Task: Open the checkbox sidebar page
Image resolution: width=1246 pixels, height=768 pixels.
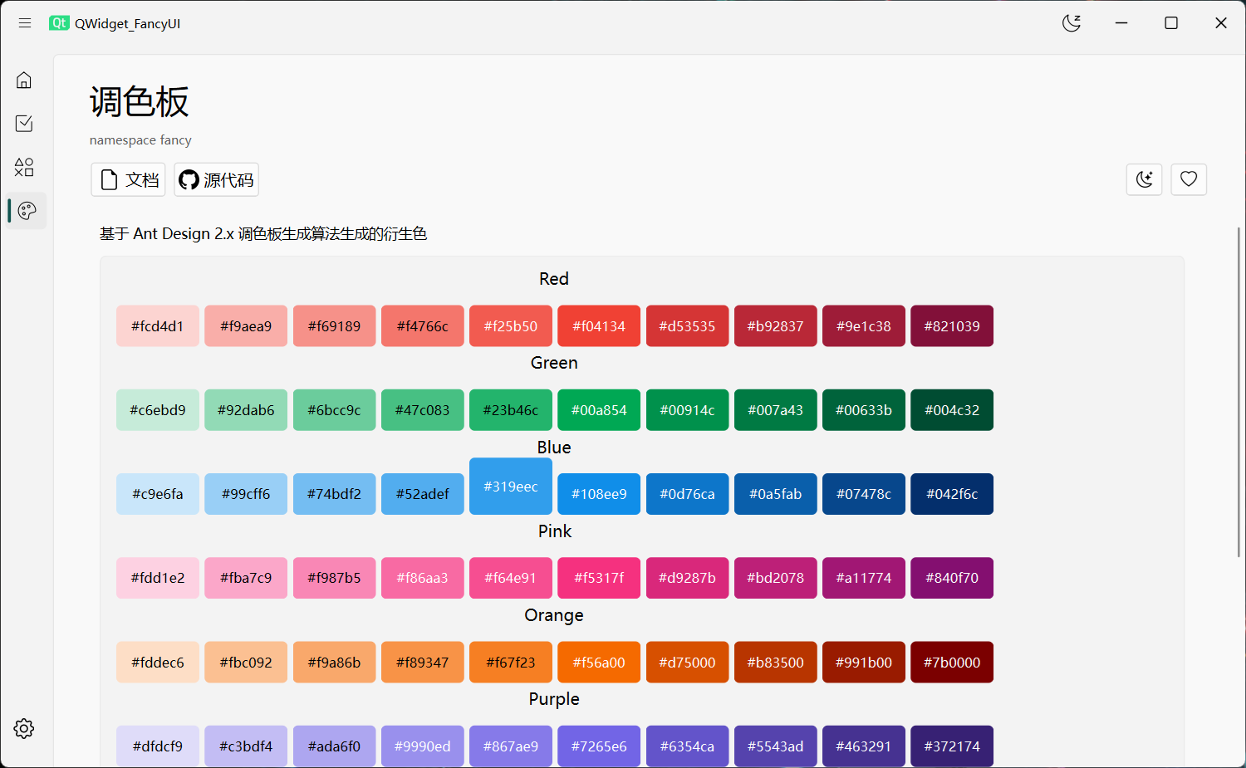Action: click(x=24, y=124)
